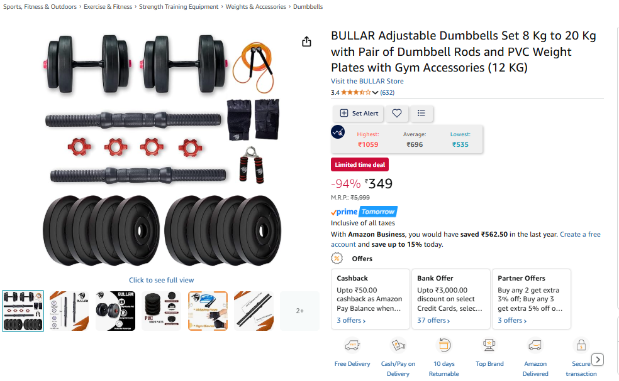Click the share icon above product image
Image resolution: width=619 pixels, height=381 pixels.
click(306, 41)
